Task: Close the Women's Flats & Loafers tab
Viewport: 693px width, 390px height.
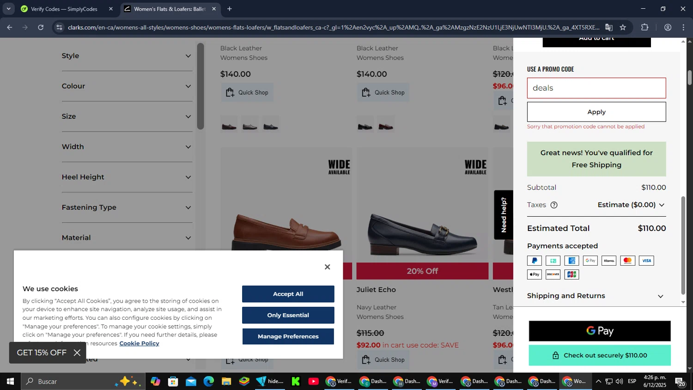Action: click(x=214, y=9)
